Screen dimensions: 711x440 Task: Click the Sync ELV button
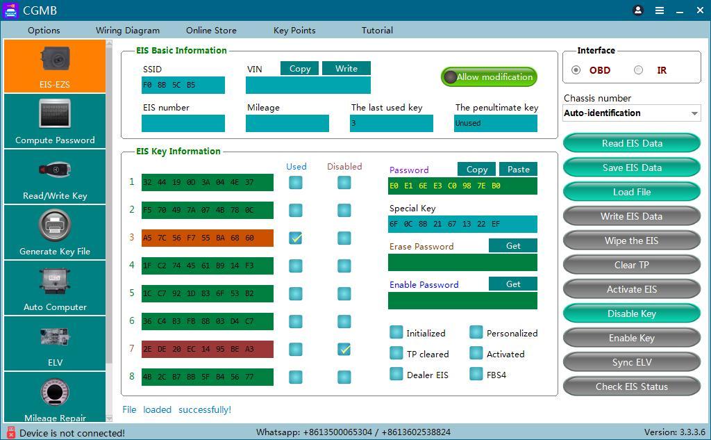click(x=632, y=362)
